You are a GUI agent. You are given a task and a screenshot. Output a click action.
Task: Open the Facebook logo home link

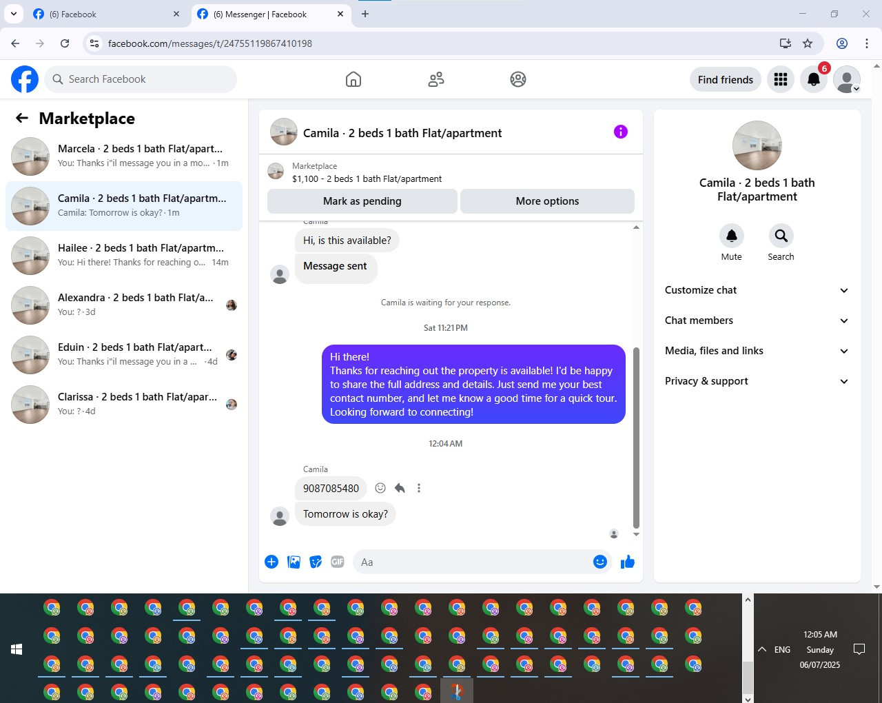tap(25, 79)
